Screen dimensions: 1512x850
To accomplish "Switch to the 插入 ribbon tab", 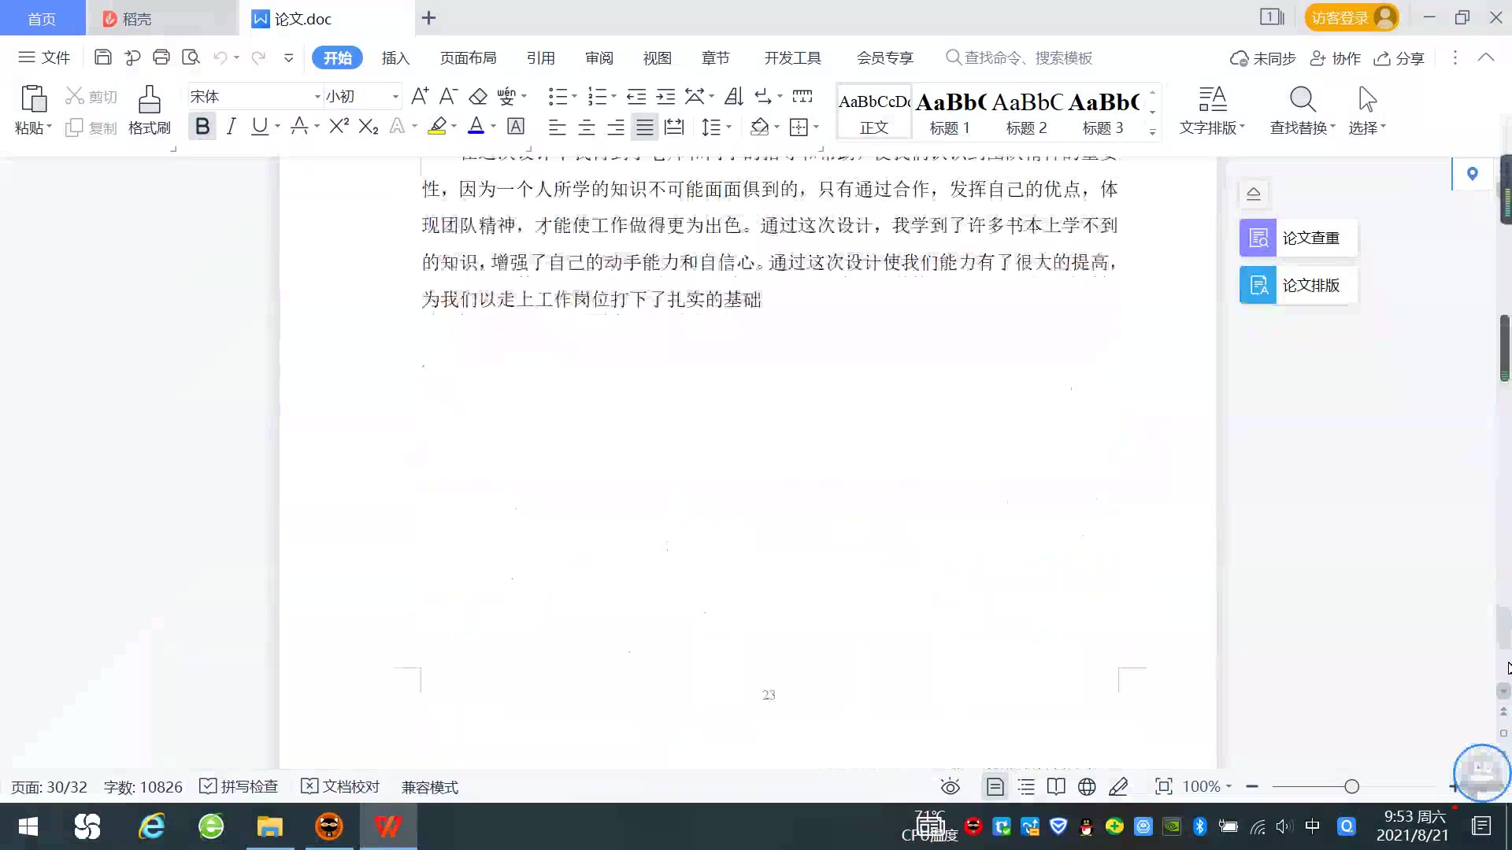I will click(395, 57).
